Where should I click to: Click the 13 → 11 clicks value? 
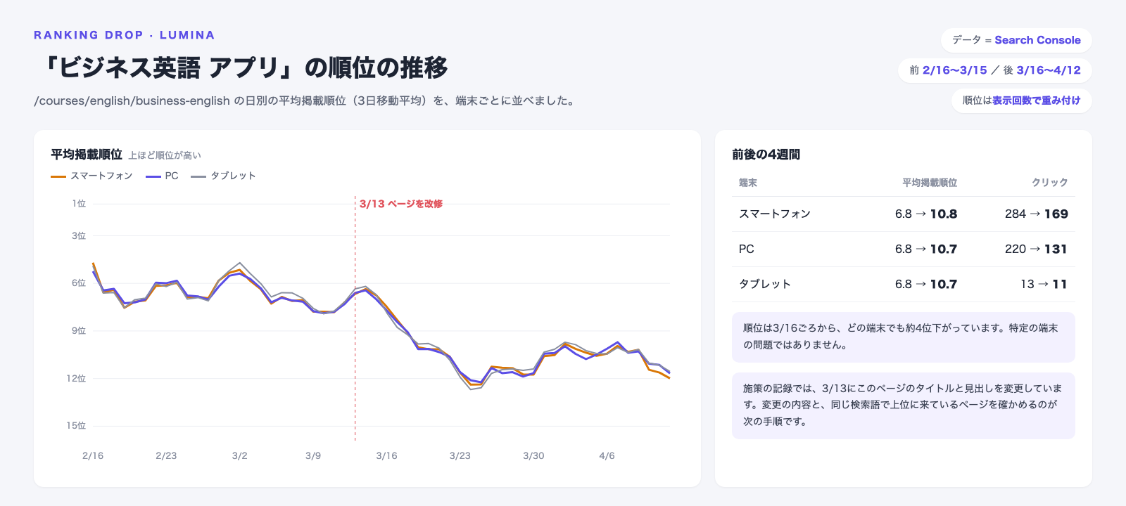[x=1044, y=284]
